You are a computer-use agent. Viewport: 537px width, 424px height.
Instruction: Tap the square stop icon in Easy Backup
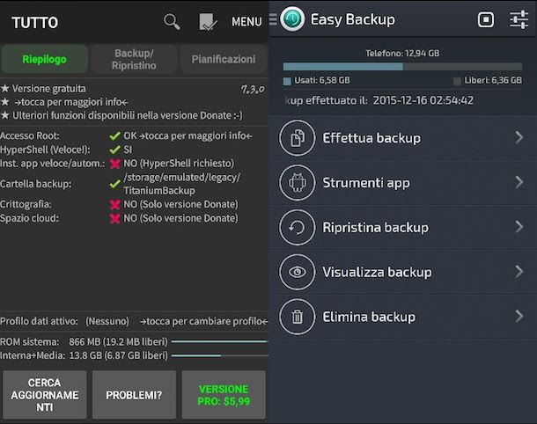click(x=486, y=19)
